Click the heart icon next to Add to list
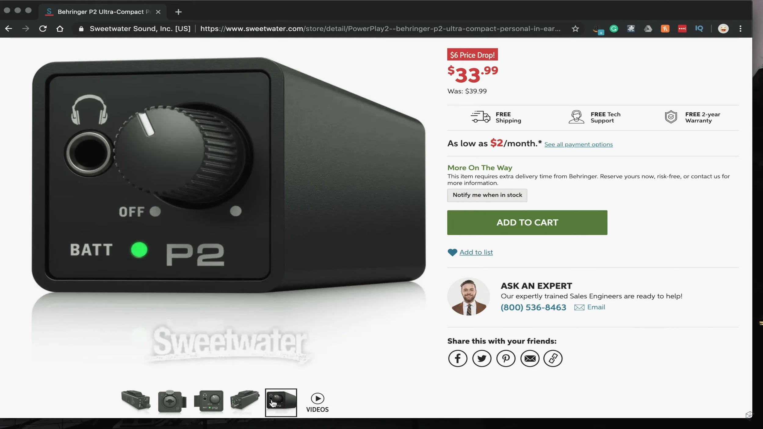Image resolution: width=763 pixels, height=429 pixels. click(452, 252)
